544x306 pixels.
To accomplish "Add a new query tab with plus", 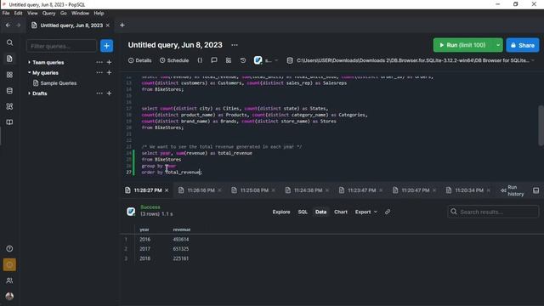I will (122, 25).
